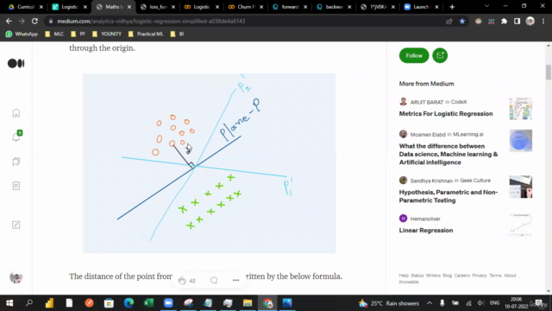Open Hypothesis, Parametric and Non-Parametric Testing article
This screenshot has height=311, width=552.
[448, 196]
